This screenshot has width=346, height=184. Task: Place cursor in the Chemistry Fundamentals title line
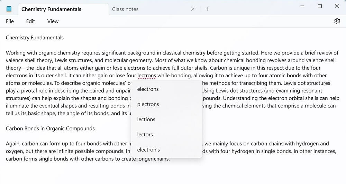point(35,38)
